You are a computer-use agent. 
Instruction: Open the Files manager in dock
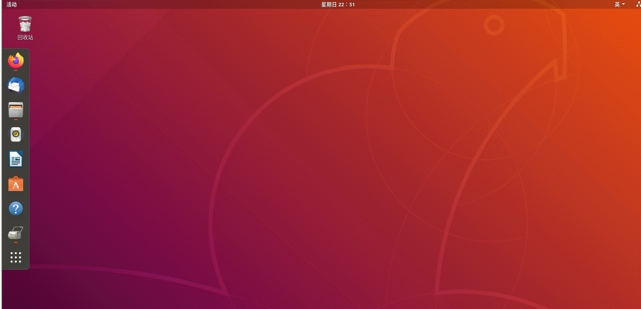click(16, 110)
